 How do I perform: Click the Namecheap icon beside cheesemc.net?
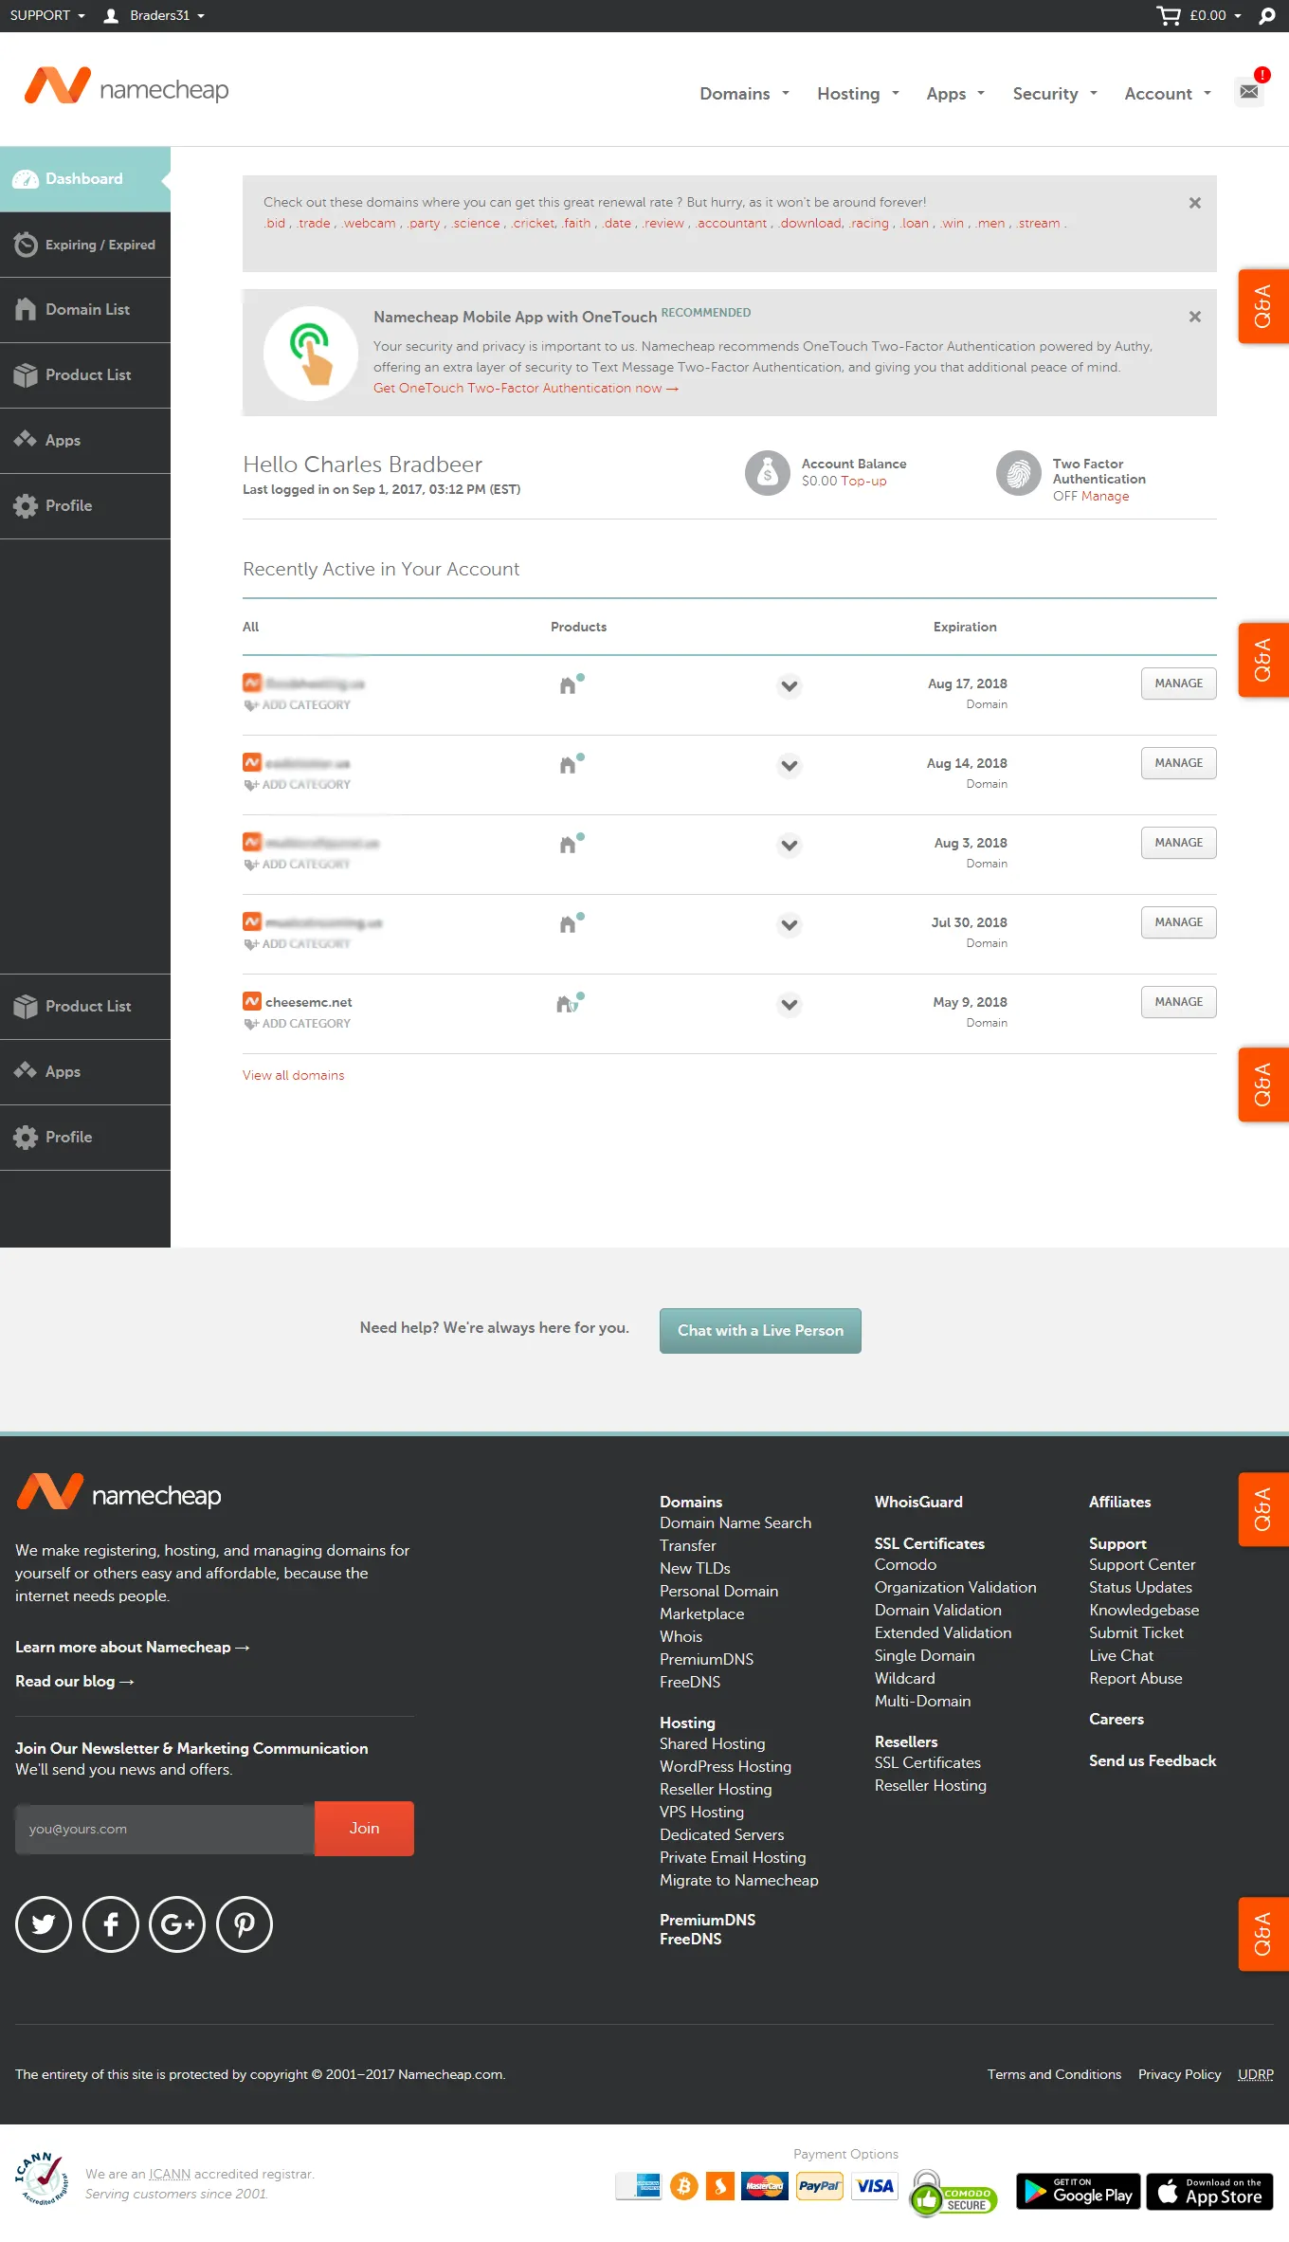(x=252, y=1001)
